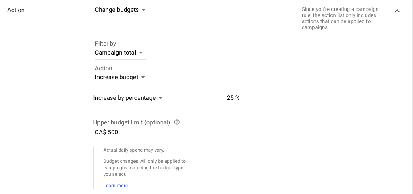
Task: Open the Learn more link
Action: [115, 186]
